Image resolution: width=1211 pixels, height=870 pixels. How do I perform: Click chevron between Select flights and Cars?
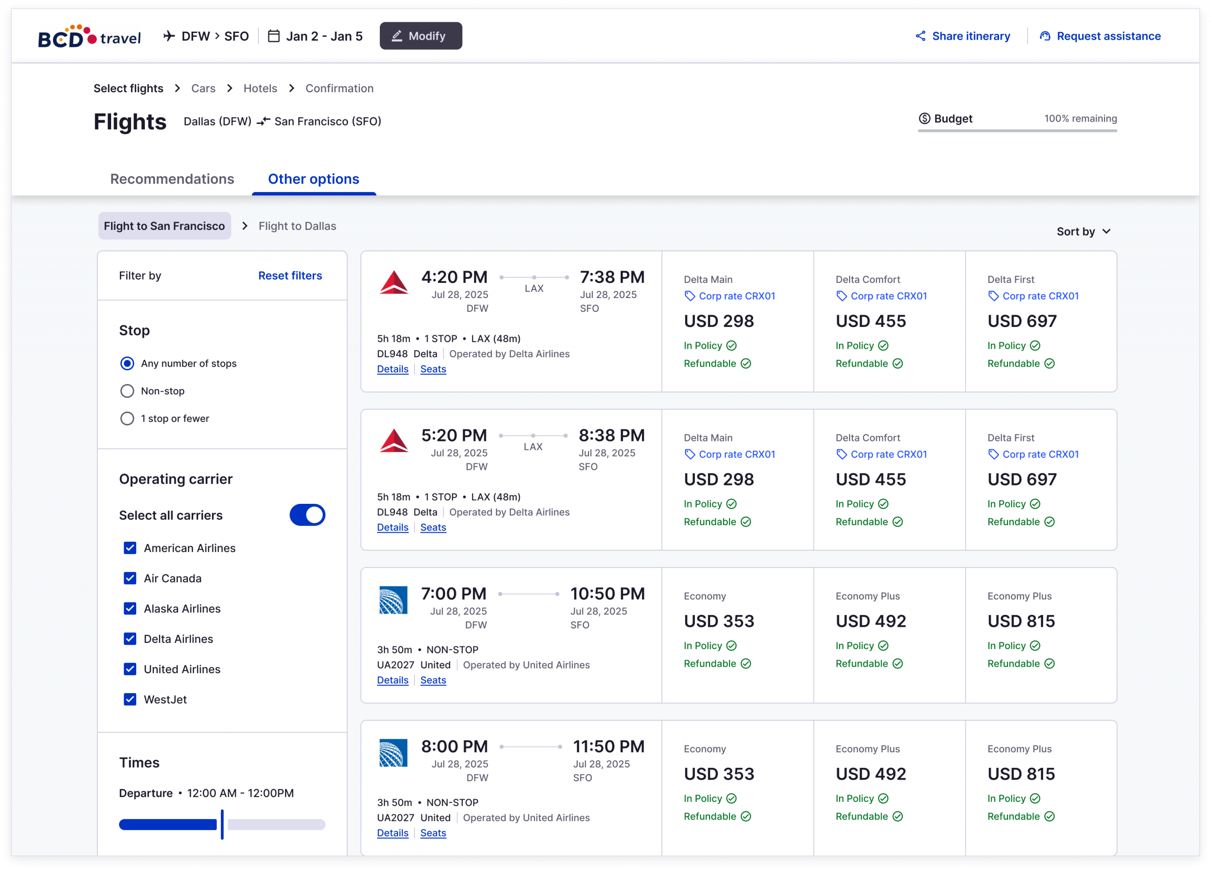(x=177, y=88)
